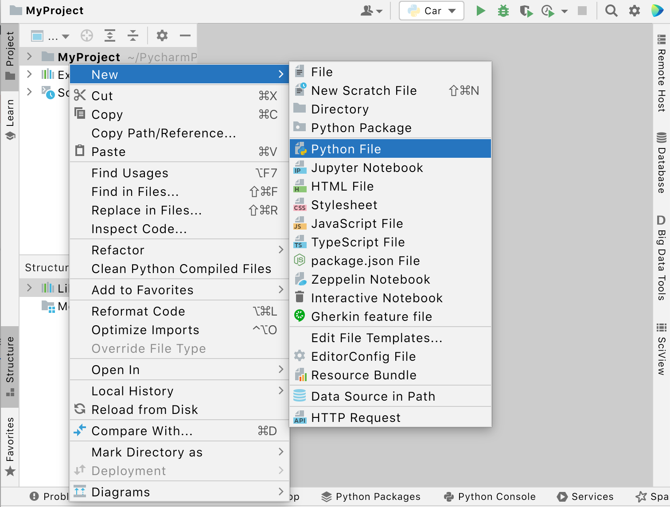Image resolution: width=670 pixels, height=507 pixels.
Task: Open IDE settings with the gear icon
Action: (635, 11)
